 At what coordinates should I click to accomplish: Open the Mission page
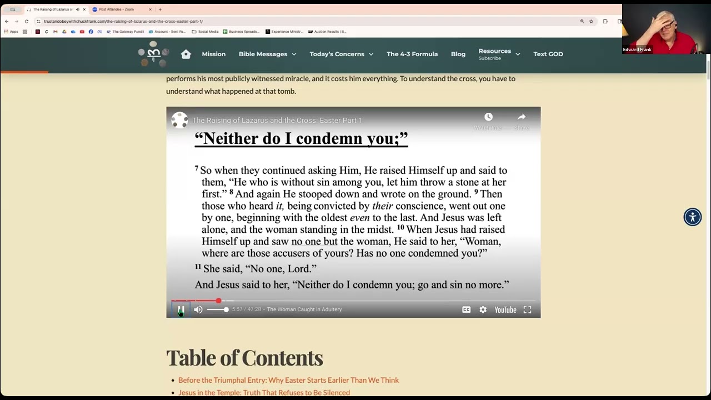click(214, 54)
